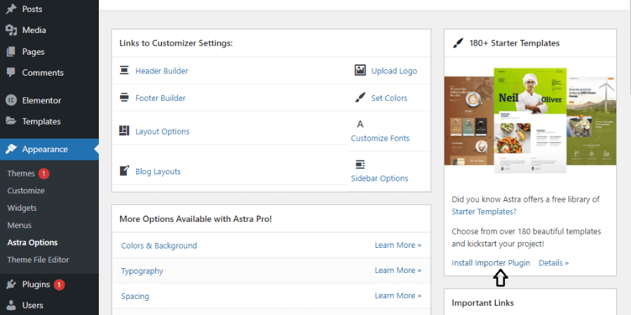
Task: Click Learn More for Colors & Background
Action: click(398, 245)
